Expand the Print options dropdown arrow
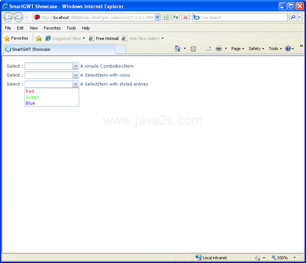 [x=226, y=49]
